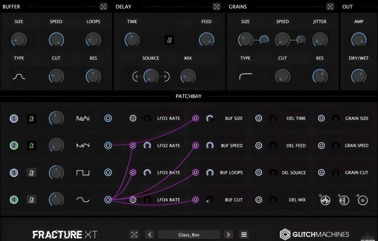Click the GRAIN SIZE input jack
378x241 pixels.
321,118
